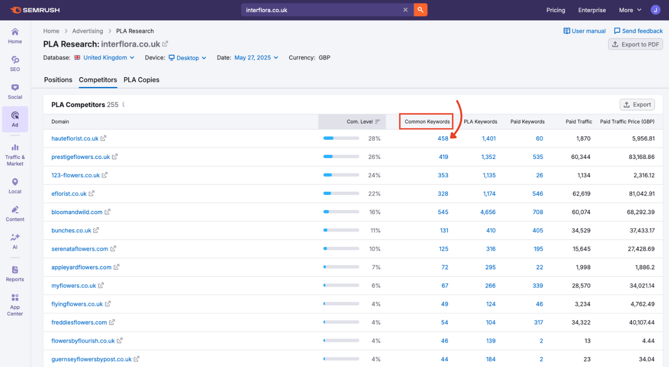Expand the United Kingdom database dropdown
Image resolution: width=669 pixels, height=367 pixels.
[x=105, y=58]
